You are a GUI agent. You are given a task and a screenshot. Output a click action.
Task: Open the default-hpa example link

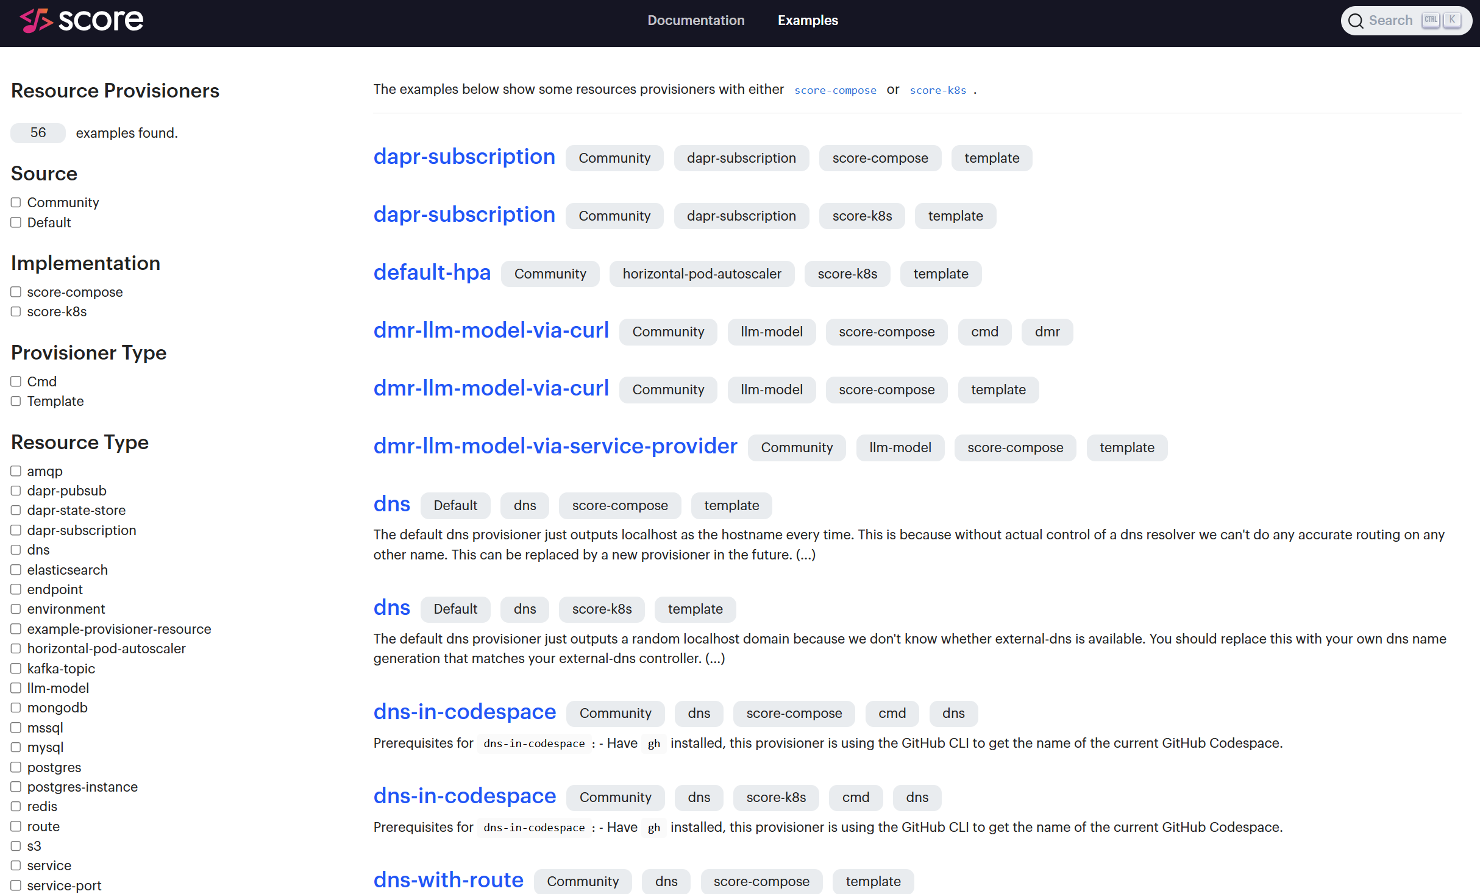click(432, 272)
